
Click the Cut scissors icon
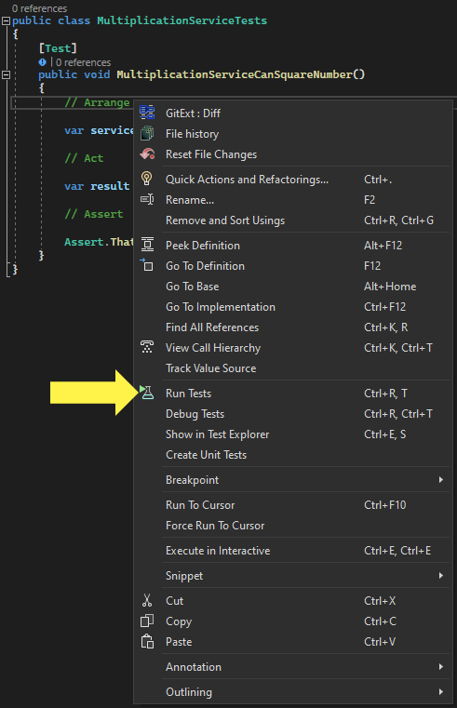[147, 600]
